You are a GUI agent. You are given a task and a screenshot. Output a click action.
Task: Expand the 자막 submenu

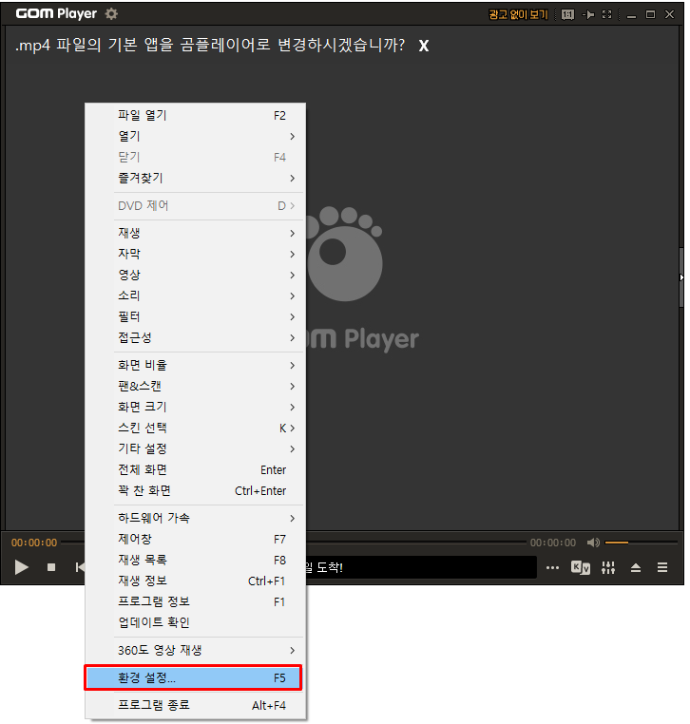pyautogui.click(x=195, y=254)
